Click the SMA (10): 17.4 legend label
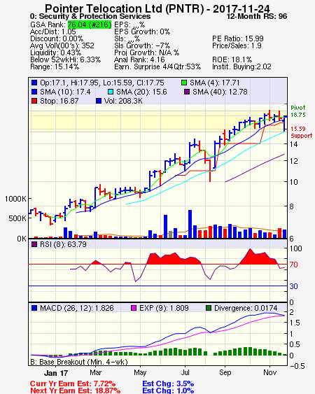 point(65,92)
